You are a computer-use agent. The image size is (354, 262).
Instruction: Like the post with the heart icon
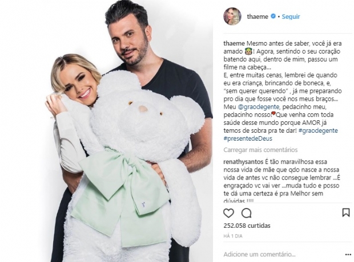tap(228, 213)
